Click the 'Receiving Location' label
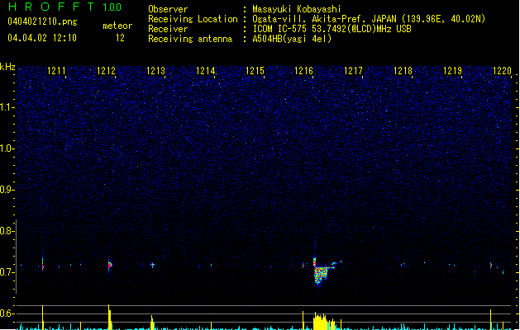This screenshot has width=520, height=330. (193, 19)
